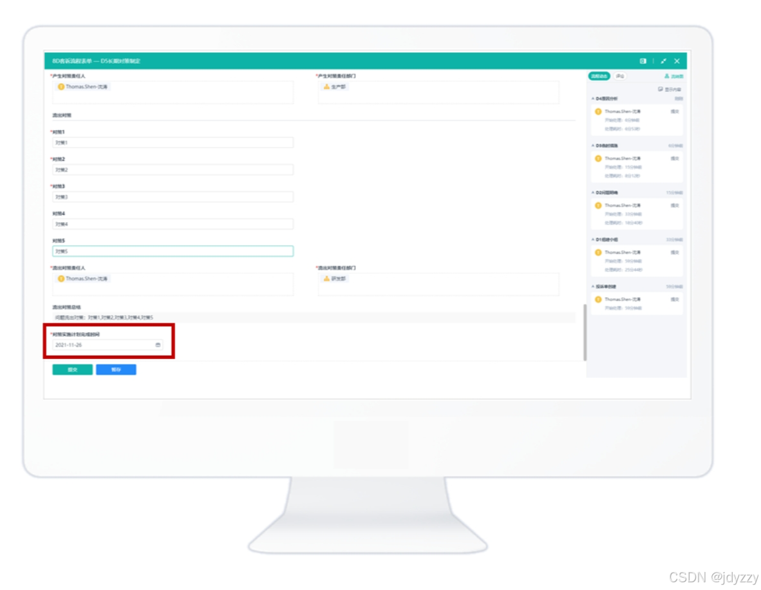Click the 提交 status in the D4 card

click(675, 111)
